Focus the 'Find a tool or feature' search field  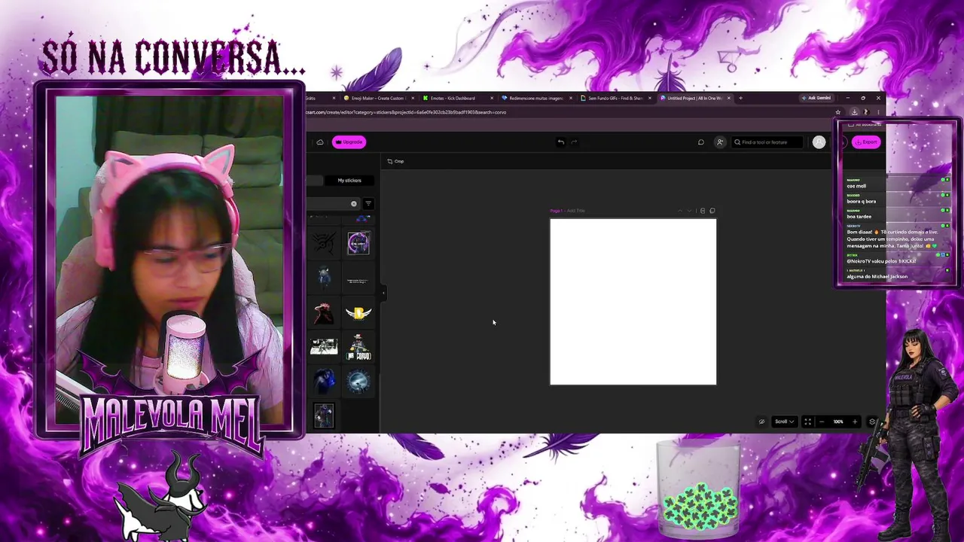pyautogui.click(x=767, y=142)
